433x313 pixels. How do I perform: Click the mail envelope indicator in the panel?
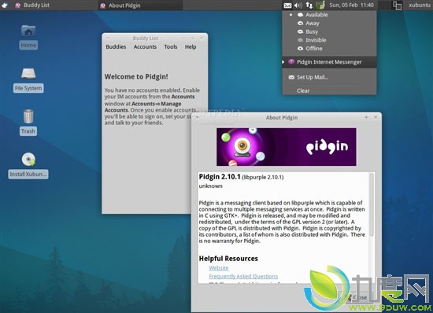point(287,6)
